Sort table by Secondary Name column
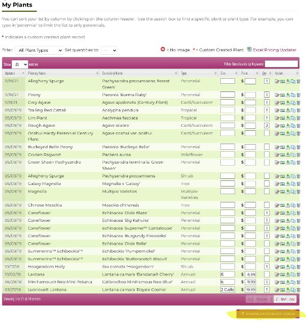This screenshot has width=306, height=324. coord(139,73)
